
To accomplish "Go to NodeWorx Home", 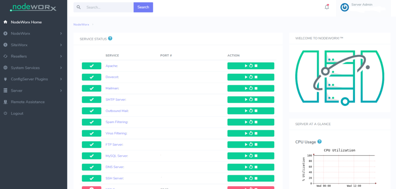I will [x=26, y=22].
